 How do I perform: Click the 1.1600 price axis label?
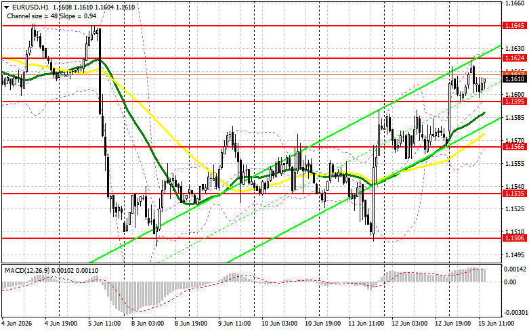click(515, 94)
